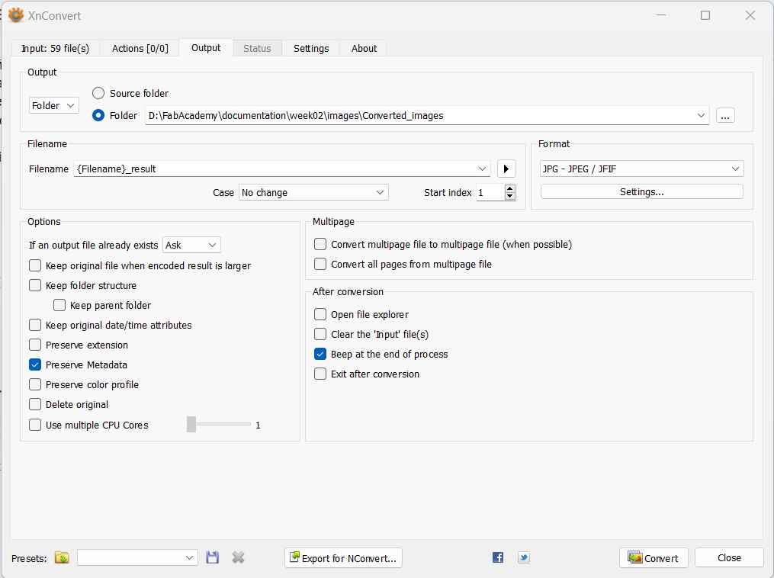Screen dimensions: 774x578
Task: Open the presets folder icon
Action: click(62, 557)
